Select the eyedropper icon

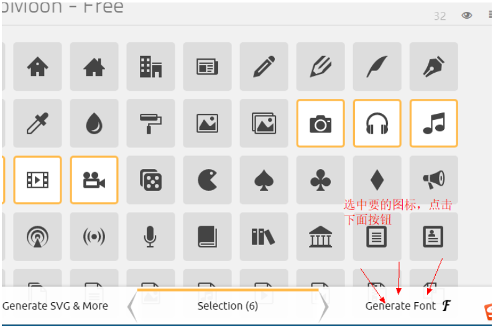[37, 123]
